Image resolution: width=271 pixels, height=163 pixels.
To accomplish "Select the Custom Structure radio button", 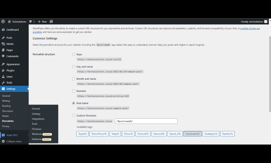I will 73,115.
